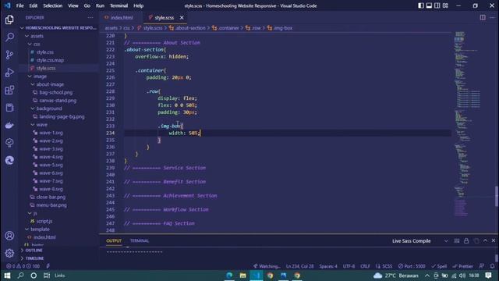Toggle output scroll lock icon
Screen dimensions: 499x281
pos(466,241)
